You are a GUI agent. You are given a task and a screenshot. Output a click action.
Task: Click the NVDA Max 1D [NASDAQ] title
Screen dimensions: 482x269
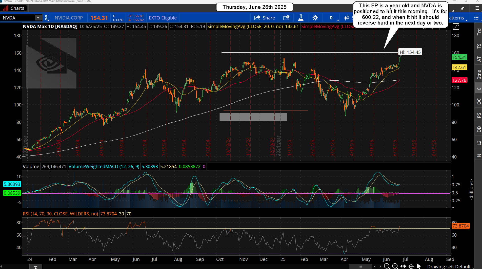pos(50,26)
